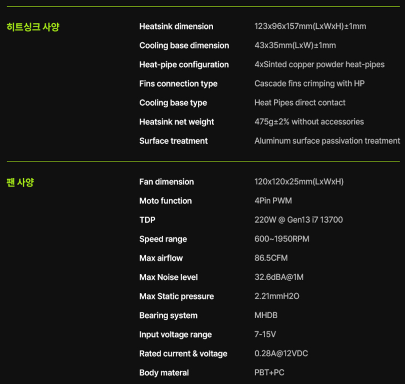405x384 pixels.
Task: Select the Heatsink dimension label
Action: click(176, 26)
